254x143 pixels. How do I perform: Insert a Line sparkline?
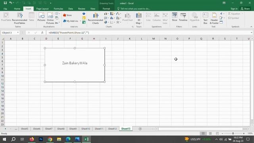point(148,17)
